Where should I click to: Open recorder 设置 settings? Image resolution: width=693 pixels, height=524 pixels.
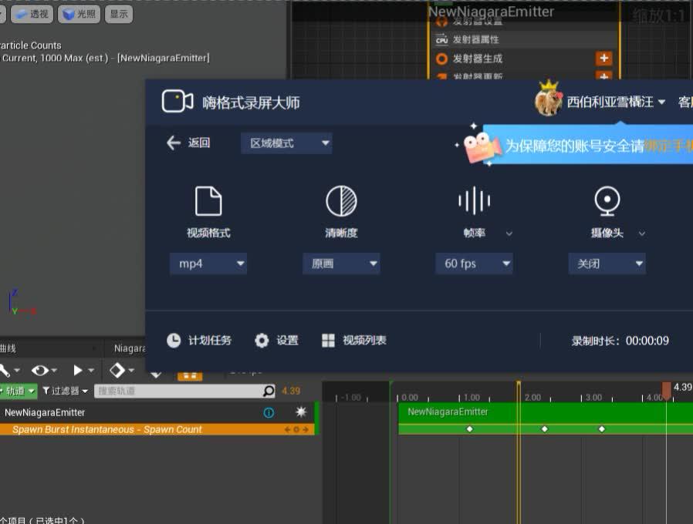pos(276,341)
